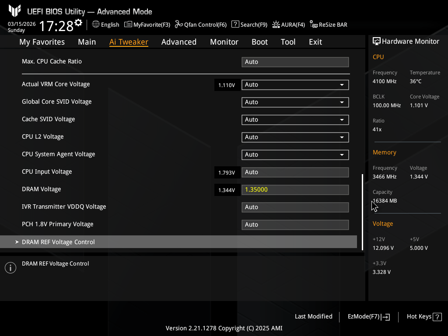Click the Hot Keys question mark icon
This screenshot has height=336, width=448.
click(437, 317)
